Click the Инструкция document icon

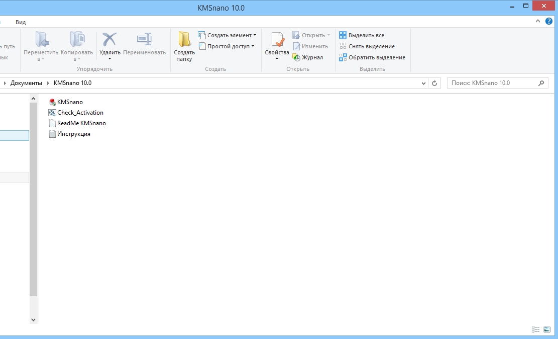52,134
